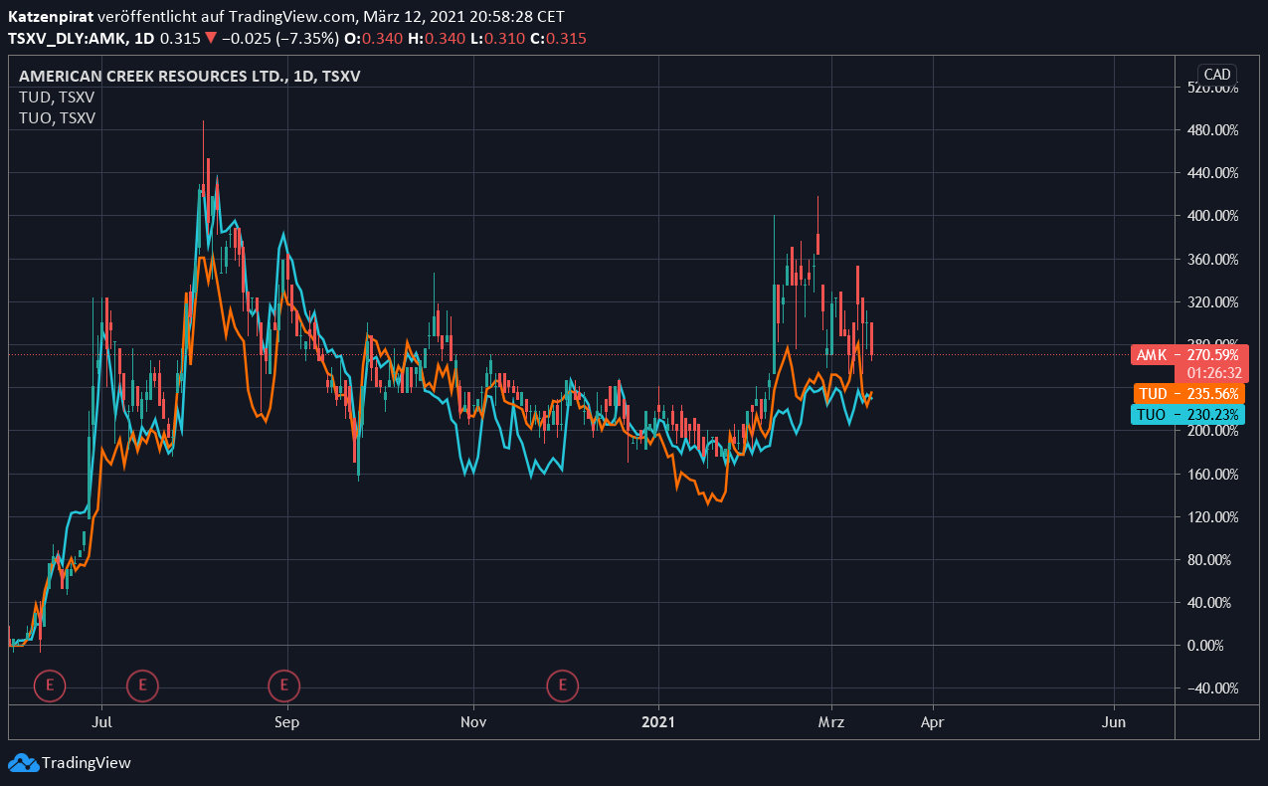The image size is (1268, 786).
Task: Select the TUD, TSXV legend entry
Action: pyautogui.click(x=58, y=97)
